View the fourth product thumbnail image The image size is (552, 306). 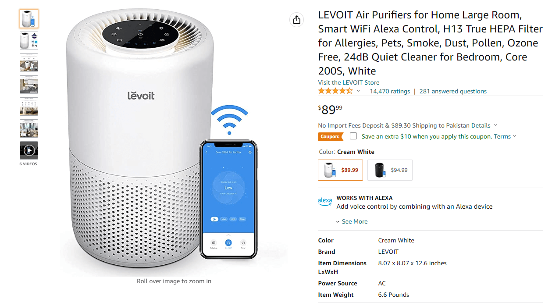[29, 85]
